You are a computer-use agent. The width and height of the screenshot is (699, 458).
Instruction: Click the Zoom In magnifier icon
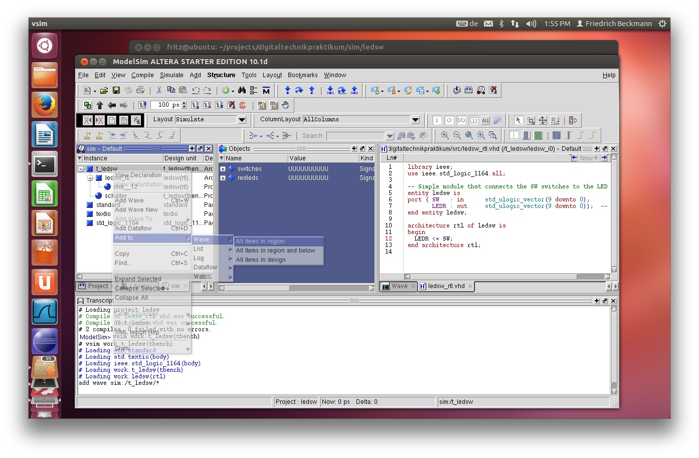(445, 135)
